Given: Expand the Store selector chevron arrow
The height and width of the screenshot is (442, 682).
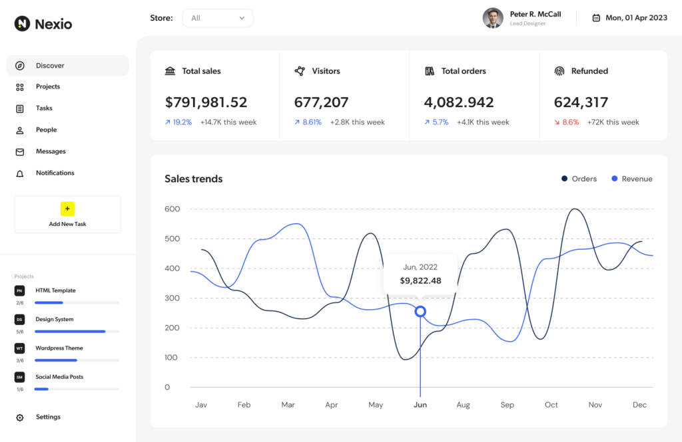Looking at the screenshot, I should [x=242, y=18].
